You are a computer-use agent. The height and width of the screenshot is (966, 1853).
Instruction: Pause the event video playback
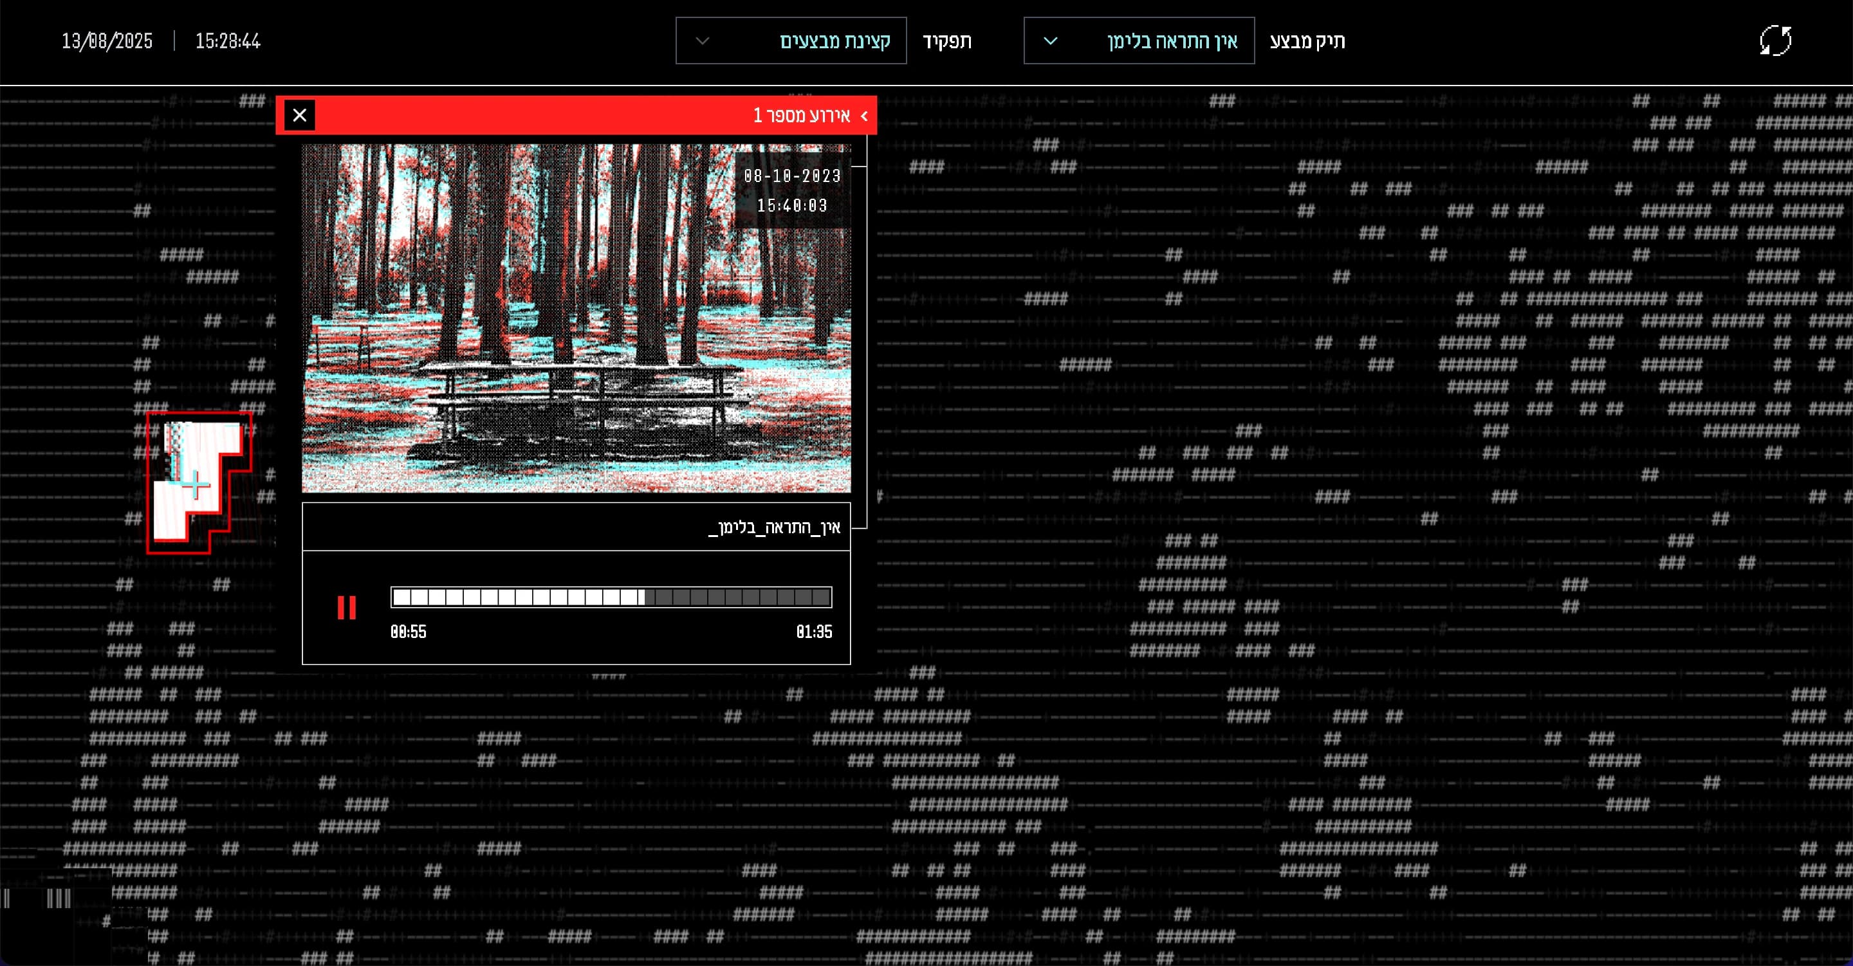(x=346, y=608)
